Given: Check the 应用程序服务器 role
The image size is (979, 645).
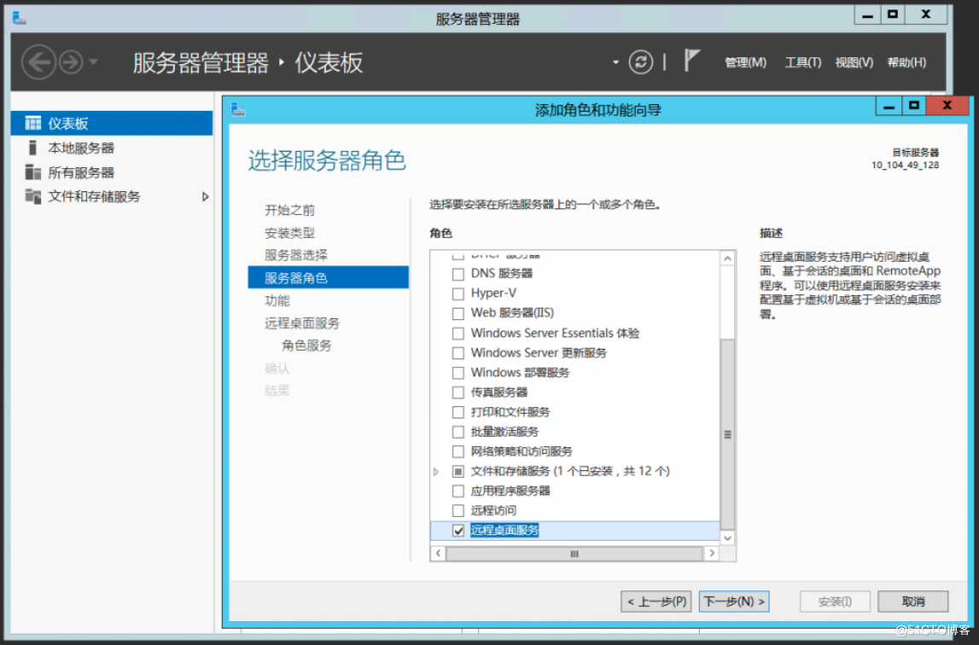Looking at the screenshot, I should coord(458,491).
